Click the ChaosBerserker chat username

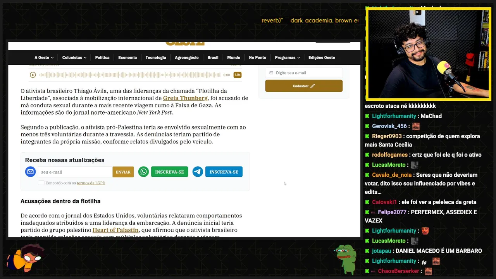[399, 271]
